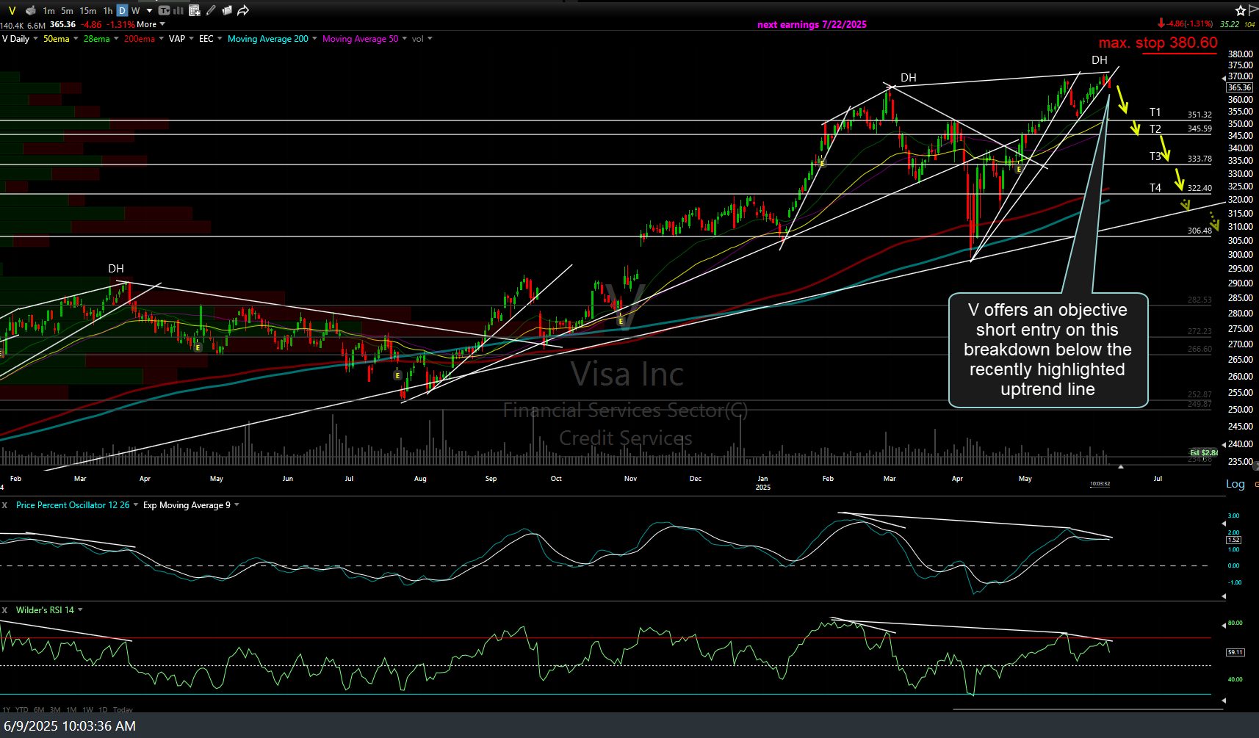This screenshot has height=738, width=1259.
Task: Click the add indicator grid icon
Action: (x=195, y=10)
